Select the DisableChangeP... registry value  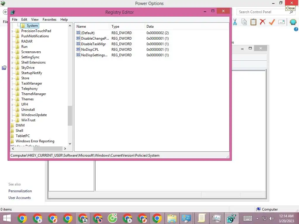(x=93, y=38)
